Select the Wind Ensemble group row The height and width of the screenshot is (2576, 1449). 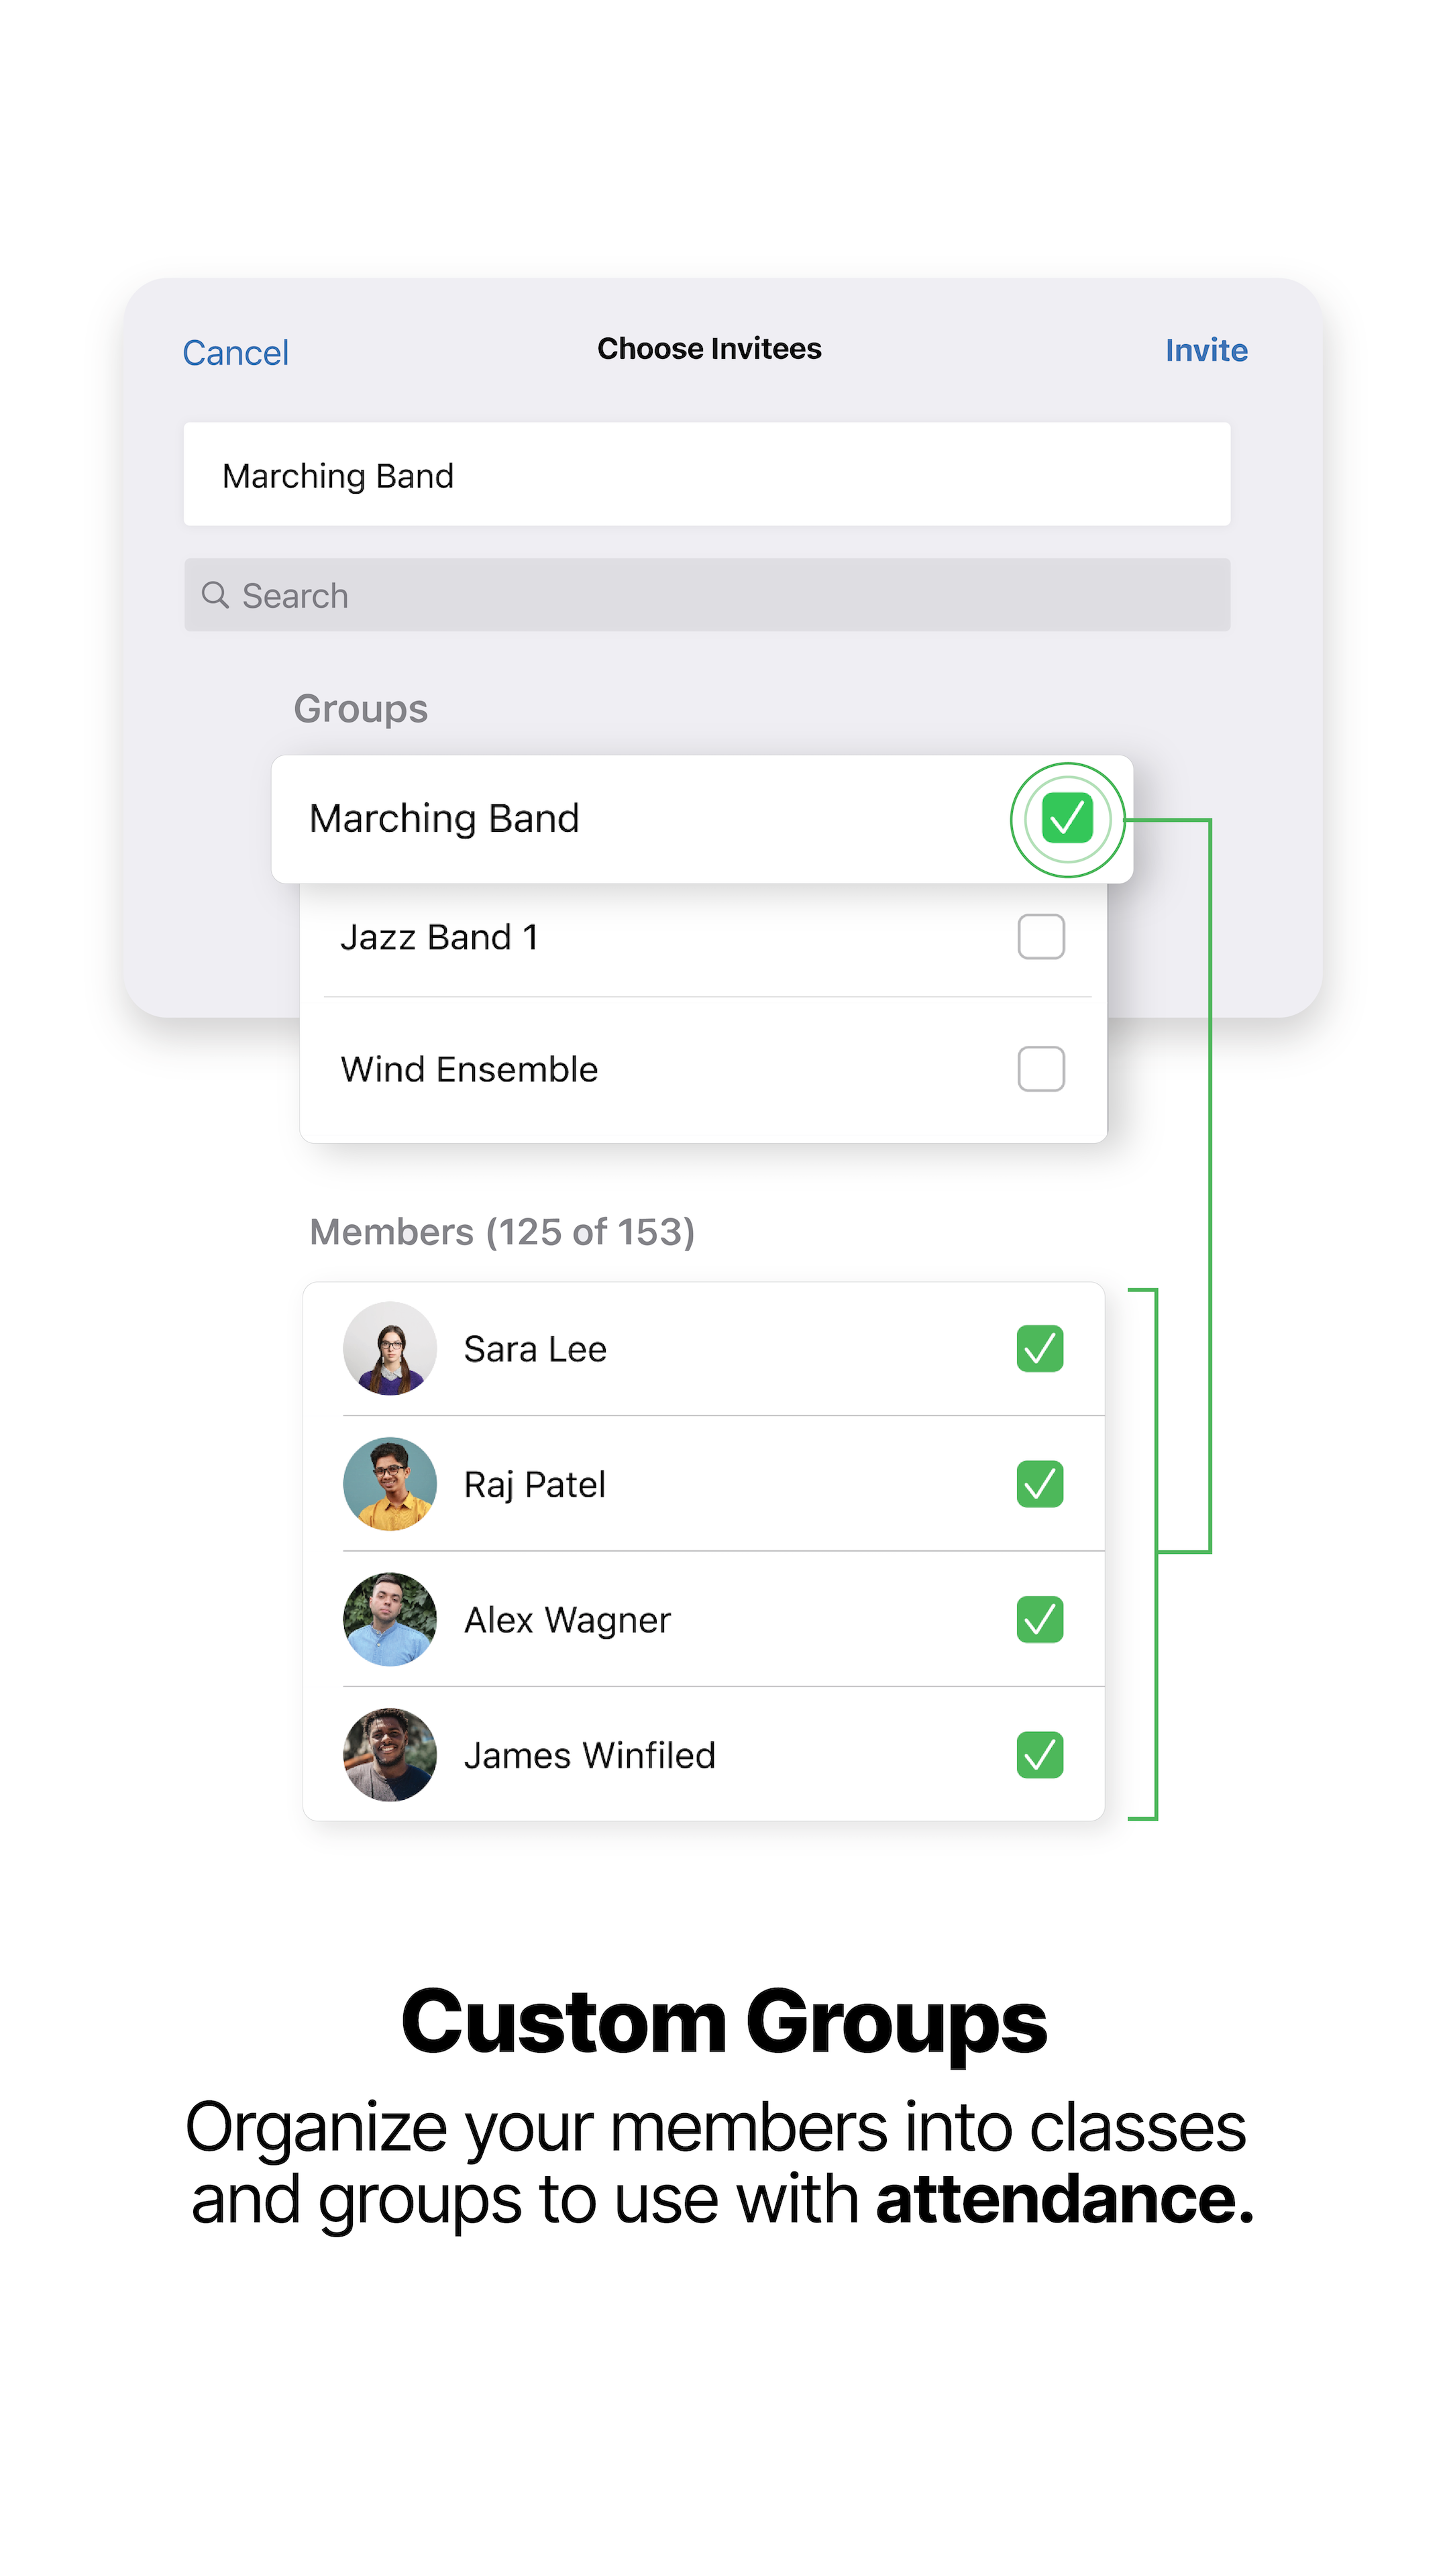click(x=704, y=1070)
